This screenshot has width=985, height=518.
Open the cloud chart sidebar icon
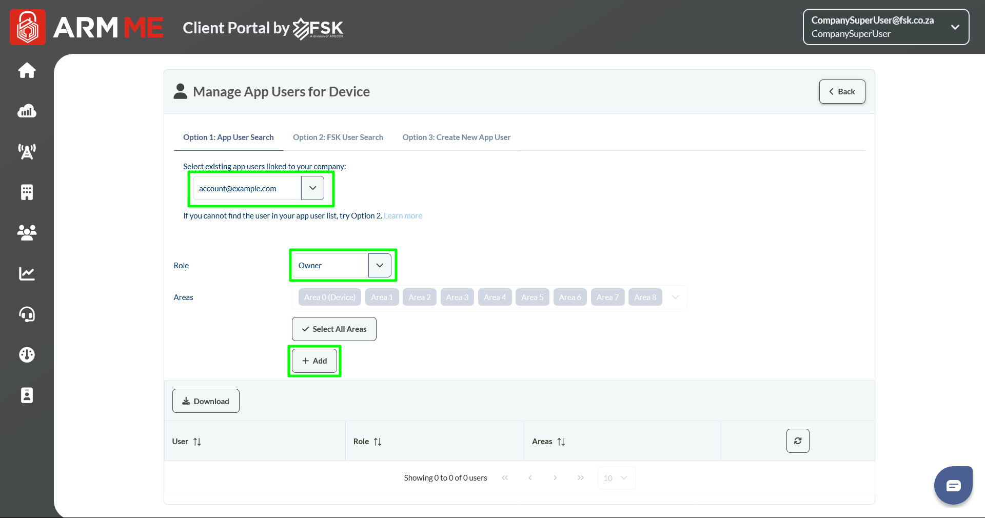point(27,111)
